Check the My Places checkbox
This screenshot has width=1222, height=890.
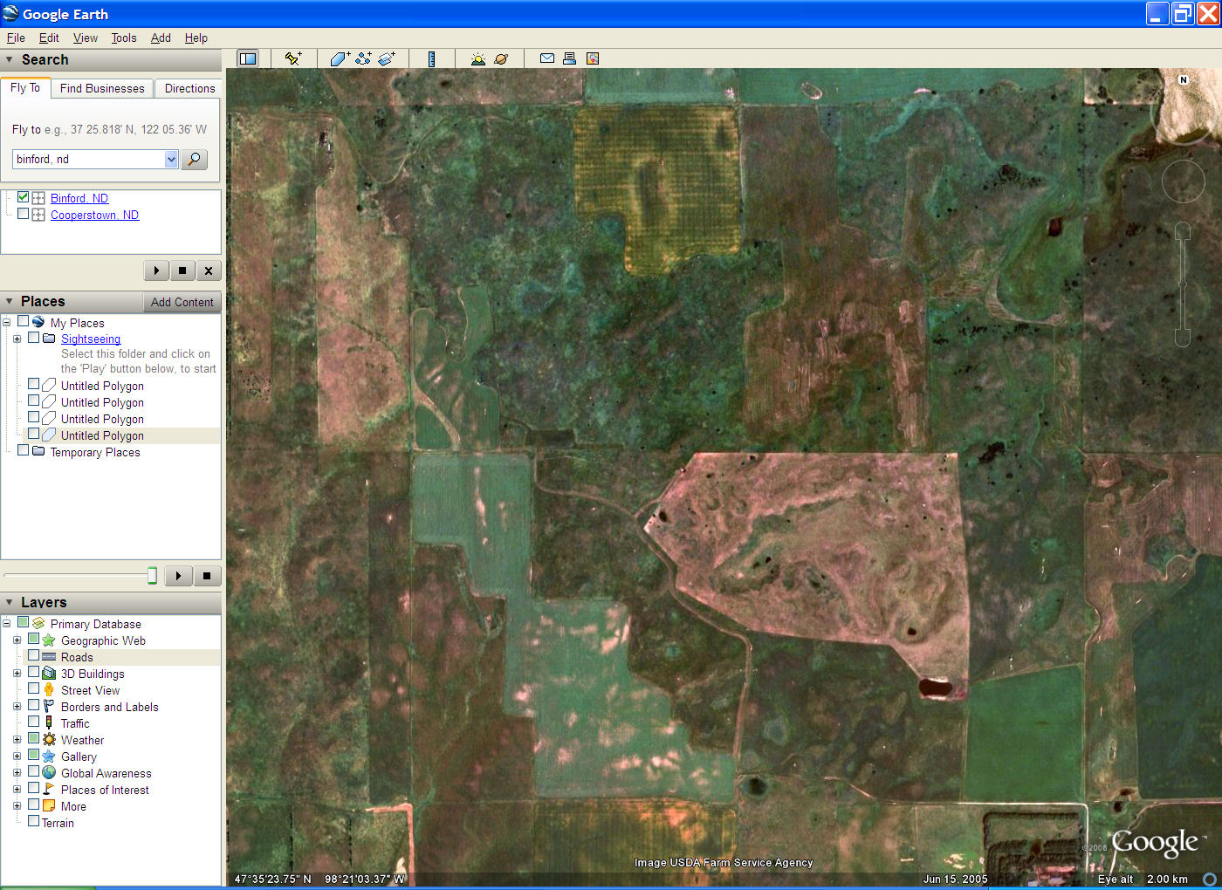pyautogui.click(x=24, y=322)
